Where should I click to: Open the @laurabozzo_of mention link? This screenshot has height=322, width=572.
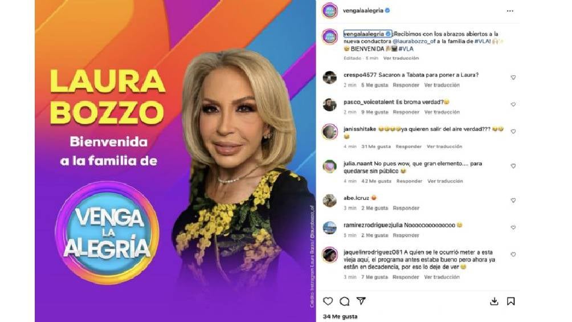414,41
